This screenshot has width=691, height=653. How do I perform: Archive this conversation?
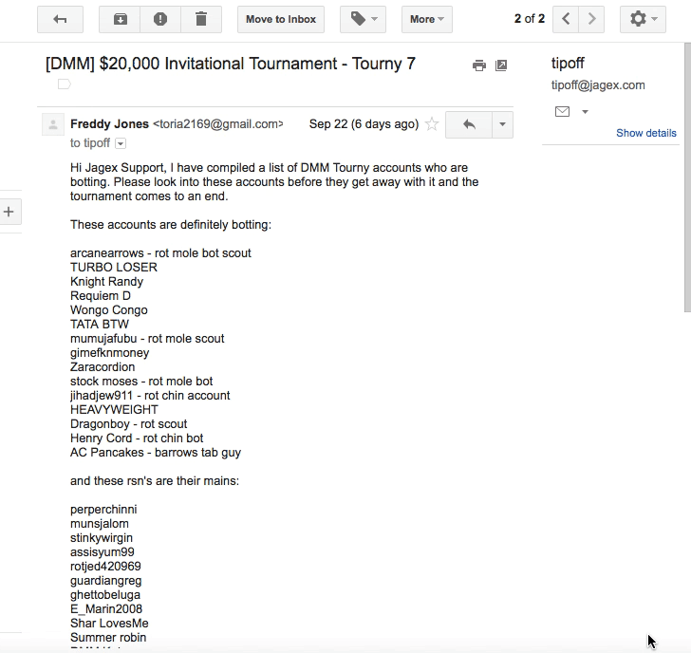click(120, 19)
